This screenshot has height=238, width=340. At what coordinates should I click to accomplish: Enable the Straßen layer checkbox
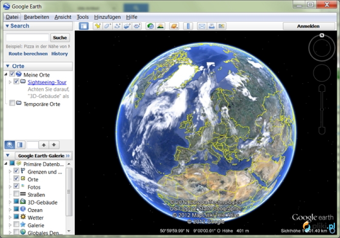coord(16,193)
